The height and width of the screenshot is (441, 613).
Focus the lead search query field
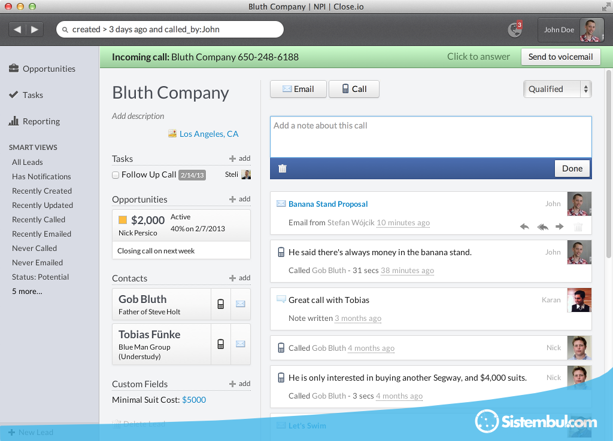(x=170, y=29)
